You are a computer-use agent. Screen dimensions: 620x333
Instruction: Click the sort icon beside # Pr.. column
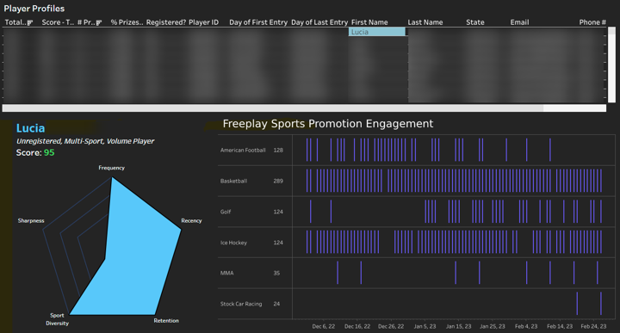(99, 23)
